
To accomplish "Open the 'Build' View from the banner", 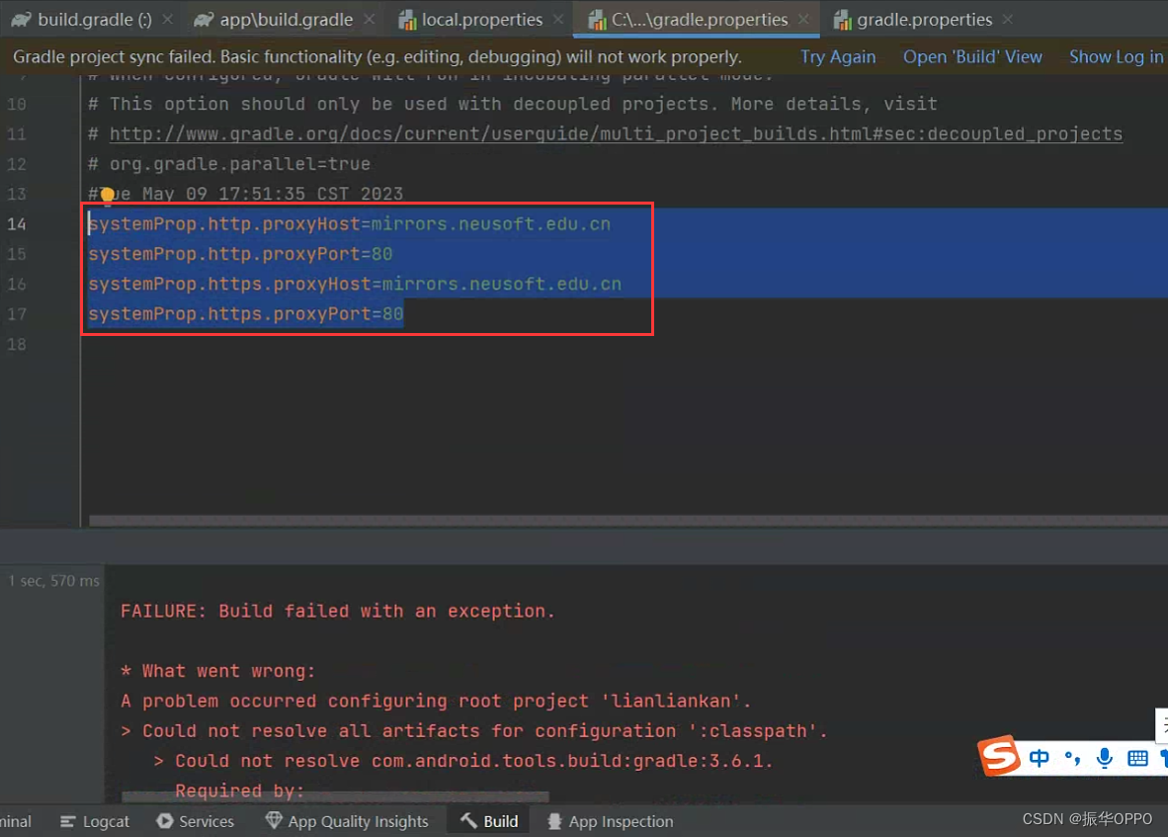I will (x=971, y=56).
